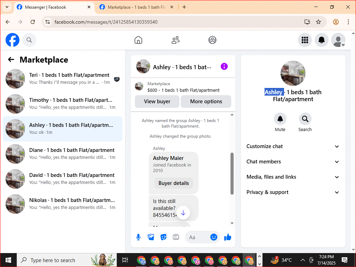Close the Messenger | Facebook tab
Viewport: 356px width, 267px height.
89,7
